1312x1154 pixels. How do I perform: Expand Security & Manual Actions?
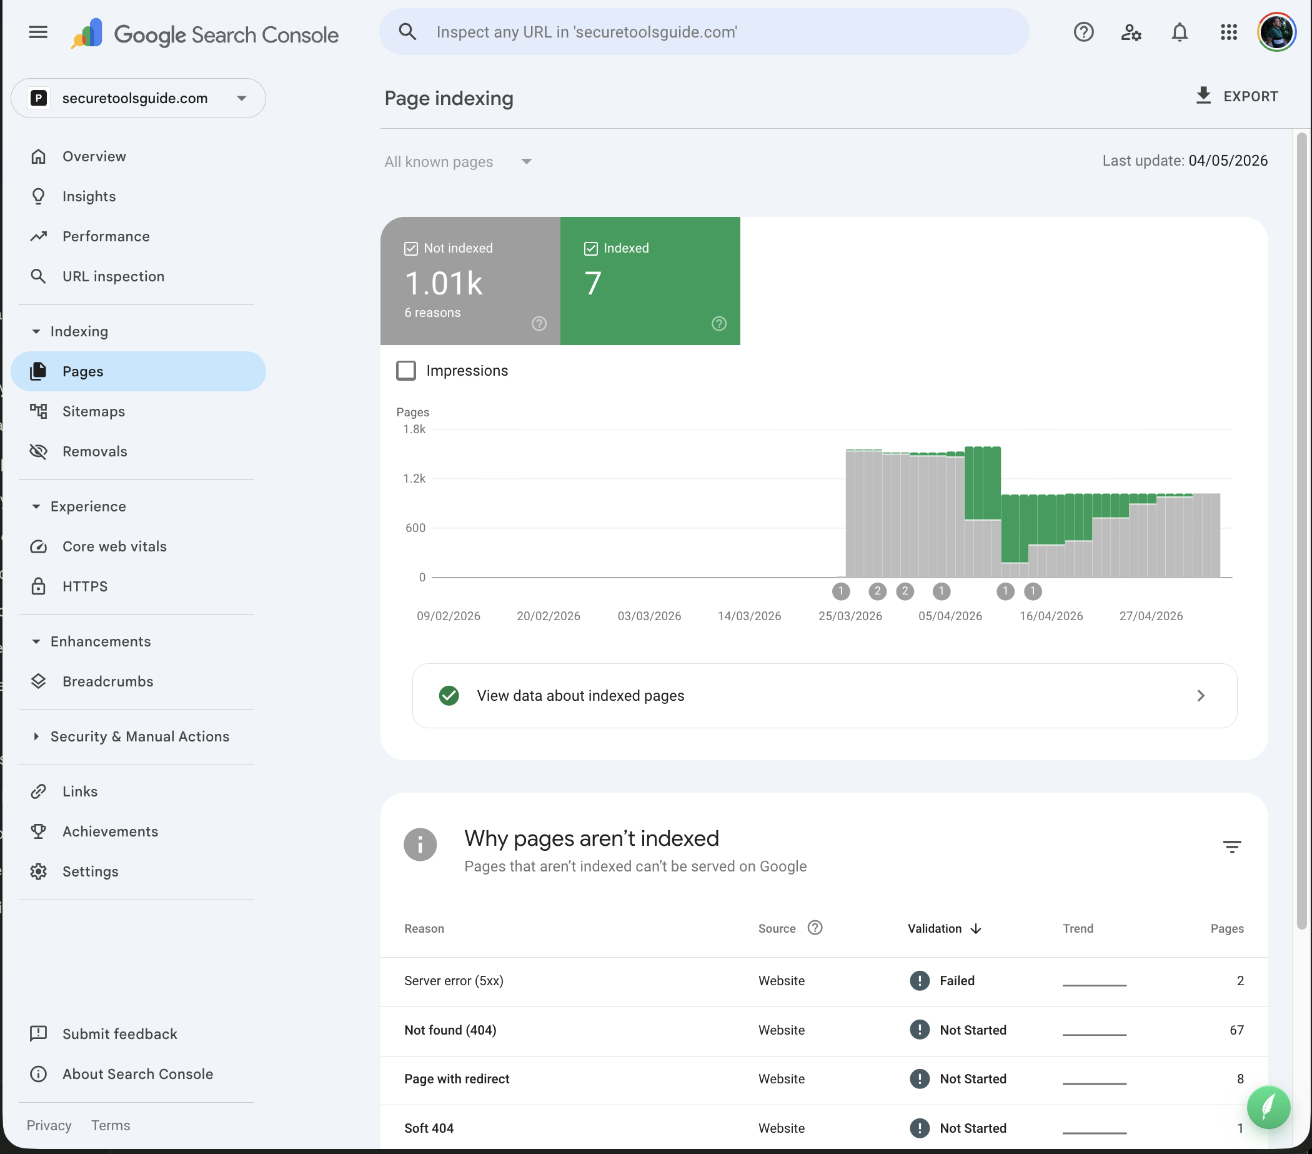[131, 736]
